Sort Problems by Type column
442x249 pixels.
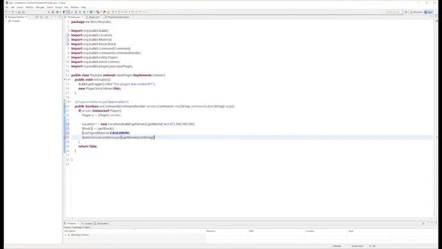click(x=369, y=231)
